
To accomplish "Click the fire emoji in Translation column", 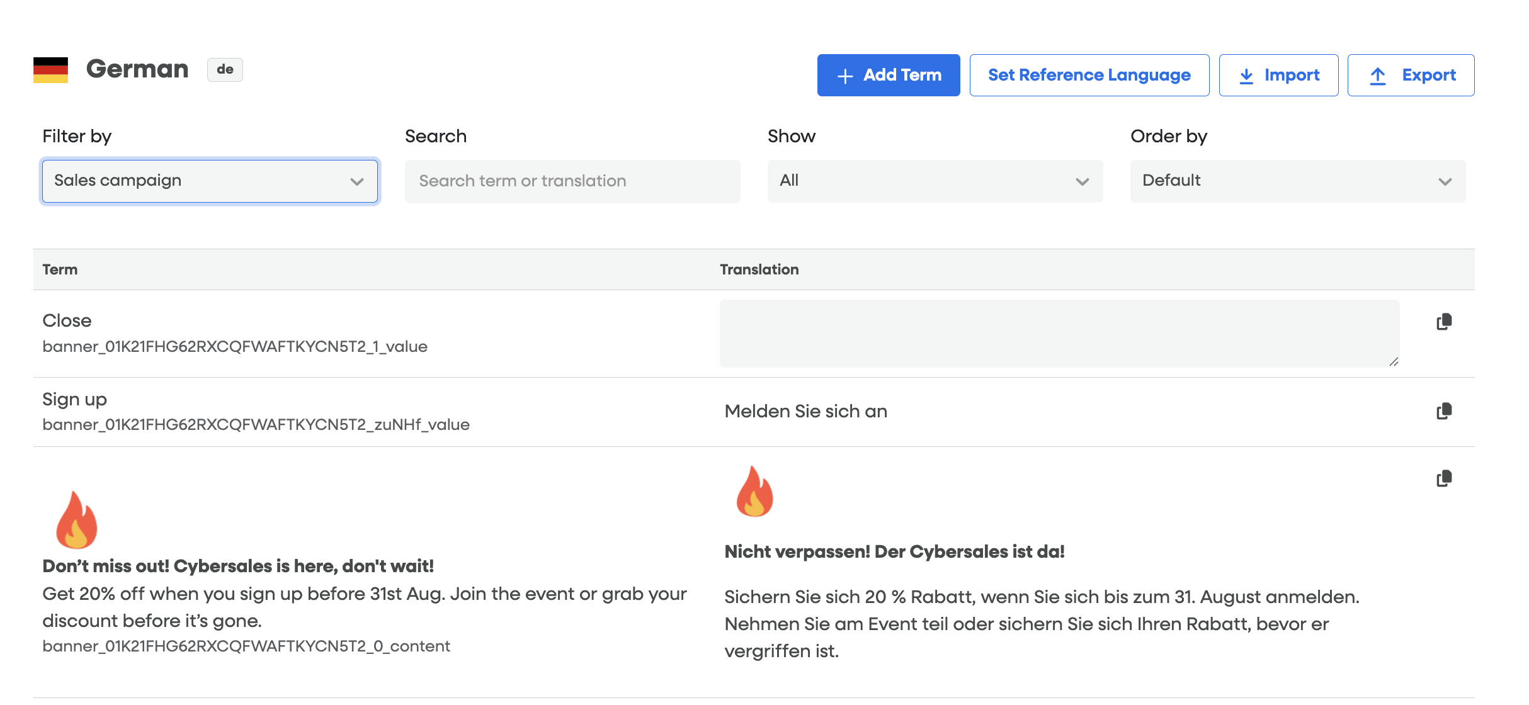I will pos(754,492).
